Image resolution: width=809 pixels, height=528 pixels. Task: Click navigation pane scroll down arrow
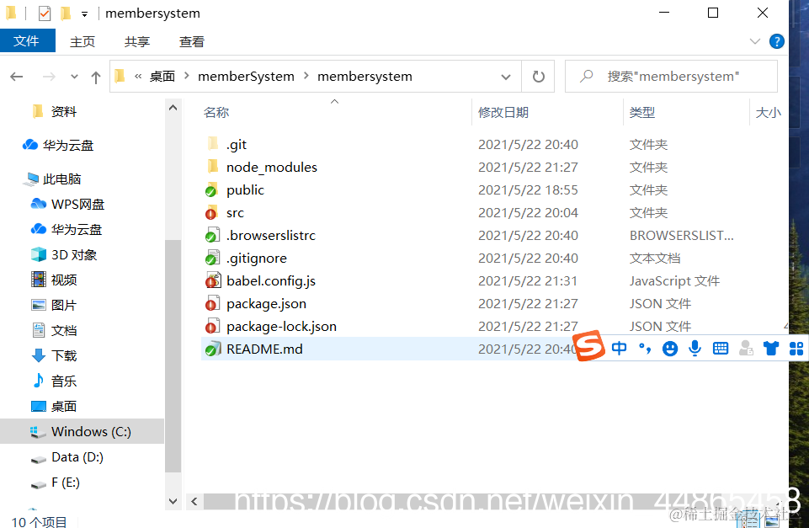pos(173,501)
